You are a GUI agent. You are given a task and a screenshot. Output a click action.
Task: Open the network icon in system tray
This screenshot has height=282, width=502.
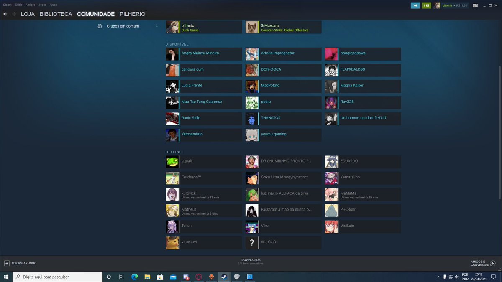(451, 277)
